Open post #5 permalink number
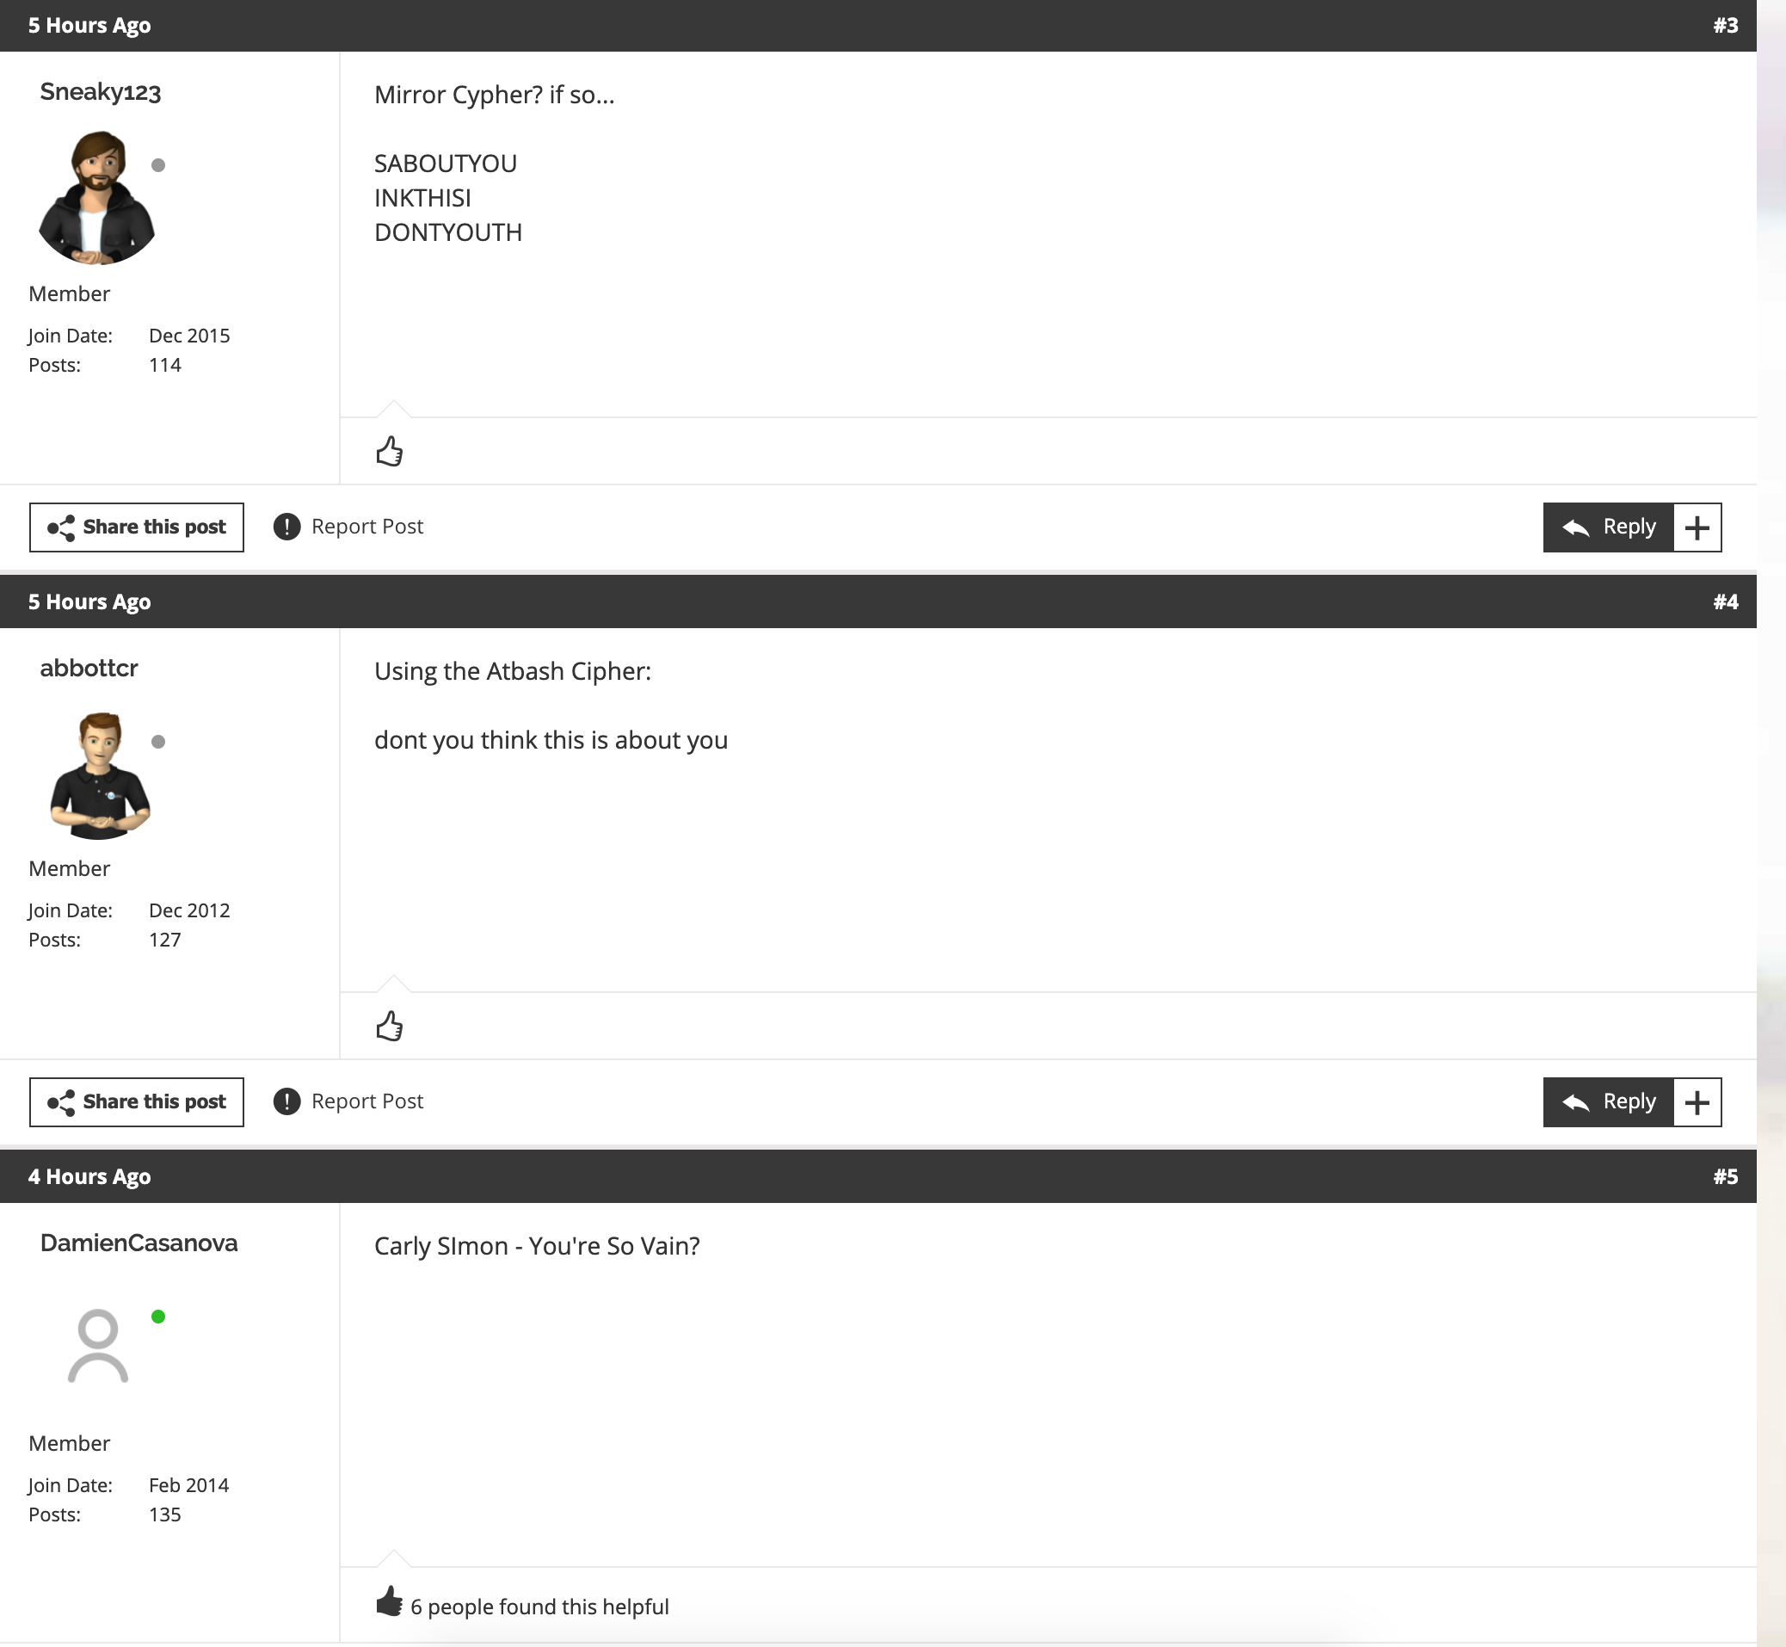Viewport: 1786px width, 1647px height. 1726,1176
